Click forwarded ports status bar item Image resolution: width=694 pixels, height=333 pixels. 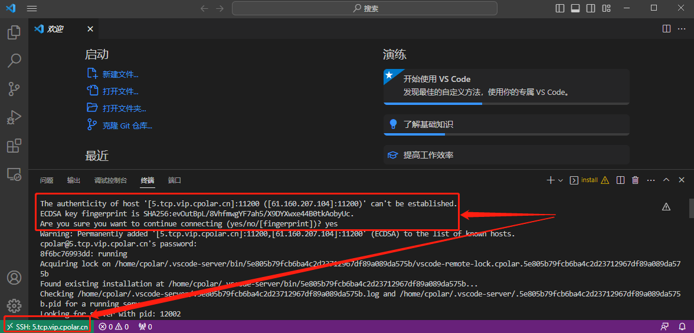point(146,327)
